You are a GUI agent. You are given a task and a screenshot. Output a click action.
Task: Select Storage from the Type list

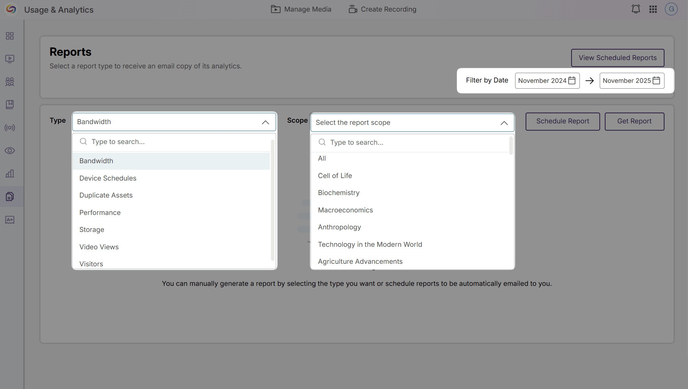(x=92, y=229)
